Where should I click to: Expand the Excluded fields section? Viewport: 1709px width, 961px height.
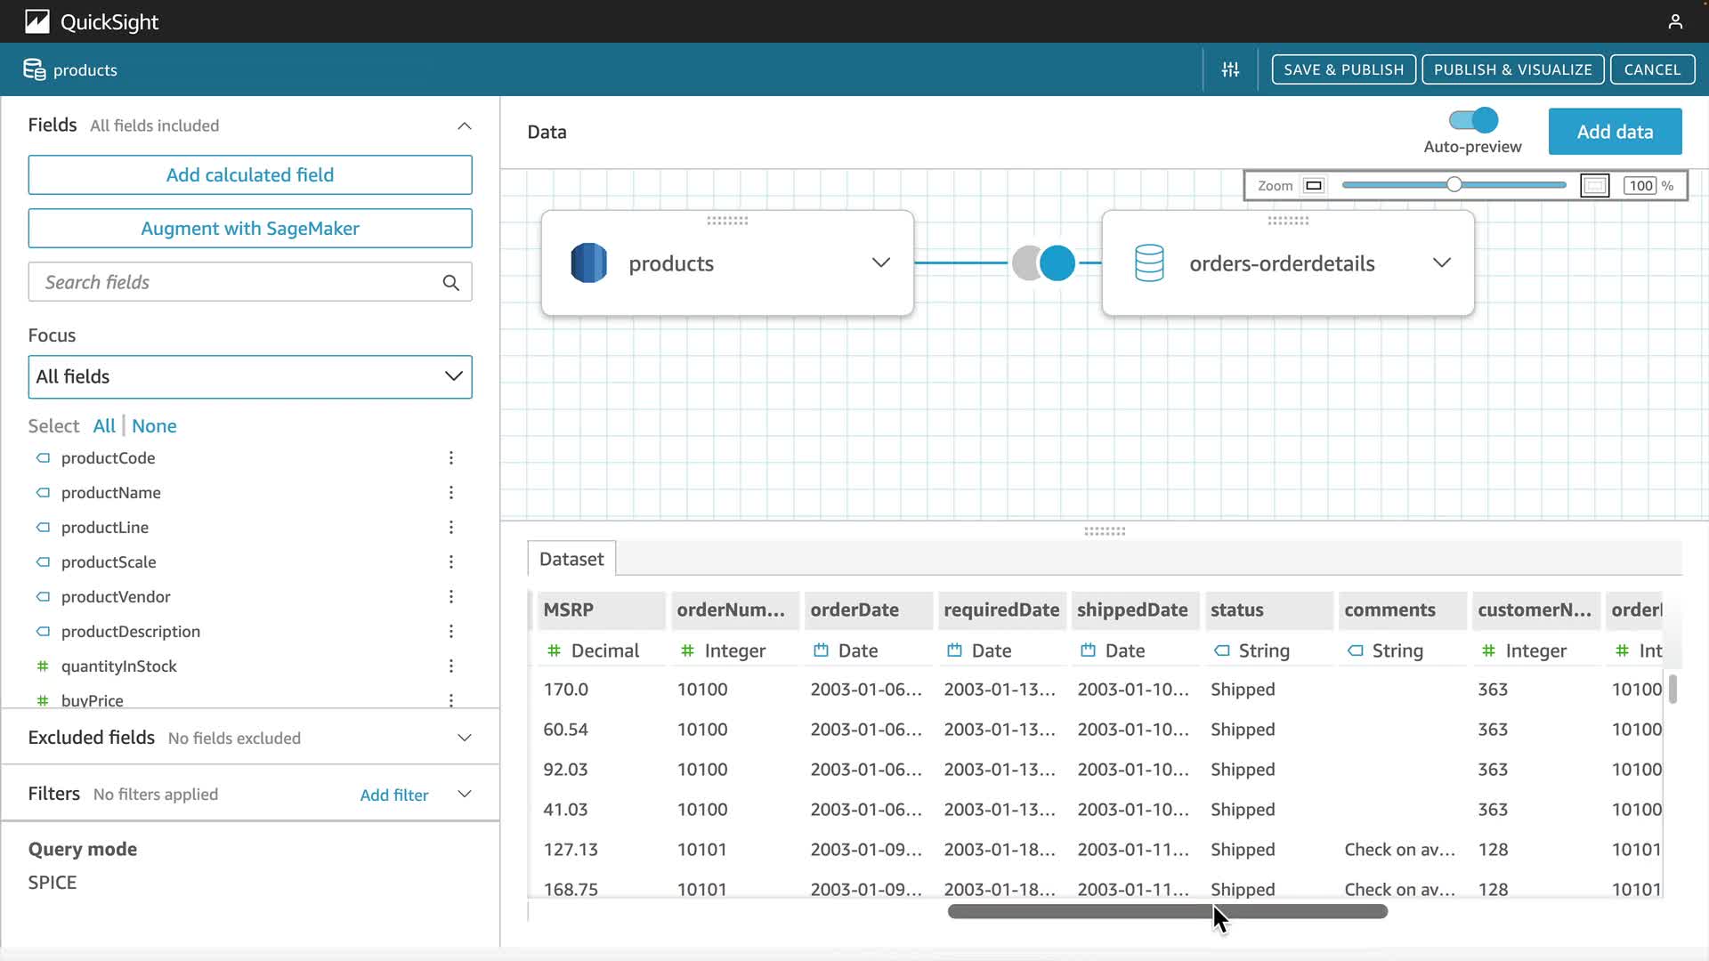click(464, 738)
